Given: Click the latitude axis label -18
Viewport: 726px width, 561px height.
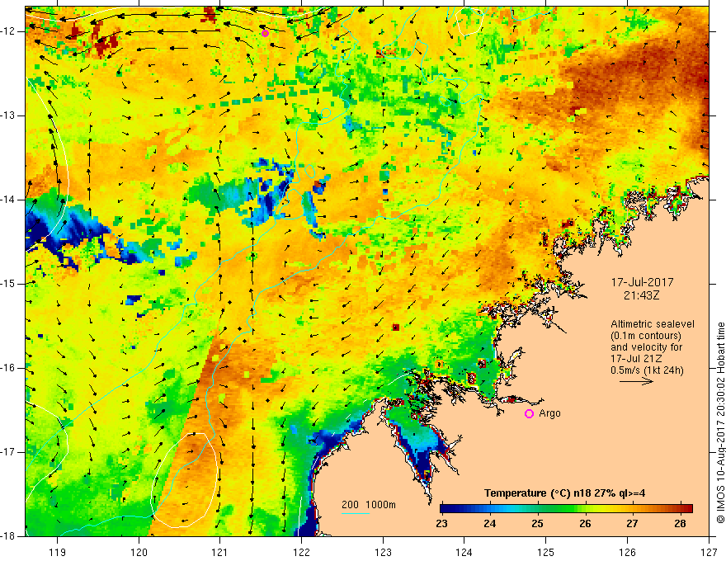Looking at the screenshot, I should (x=8, y=536).
